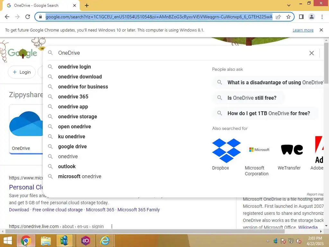Viewport: 329px width, 247px height.
Task: Open the Wikipedia link in knowledge panel
Action: pyautogui.click(x=308, y=227)
